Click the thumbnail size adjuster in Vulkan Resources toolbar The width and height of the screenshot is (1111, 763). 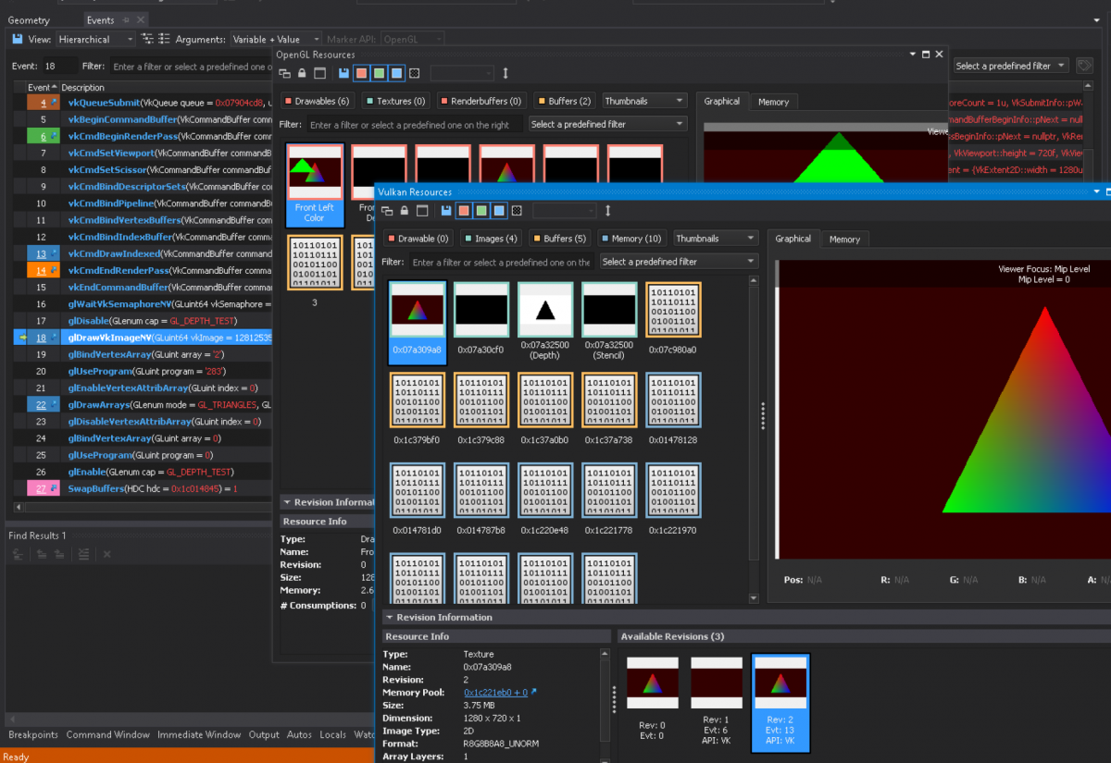click(x=608, y=212)
